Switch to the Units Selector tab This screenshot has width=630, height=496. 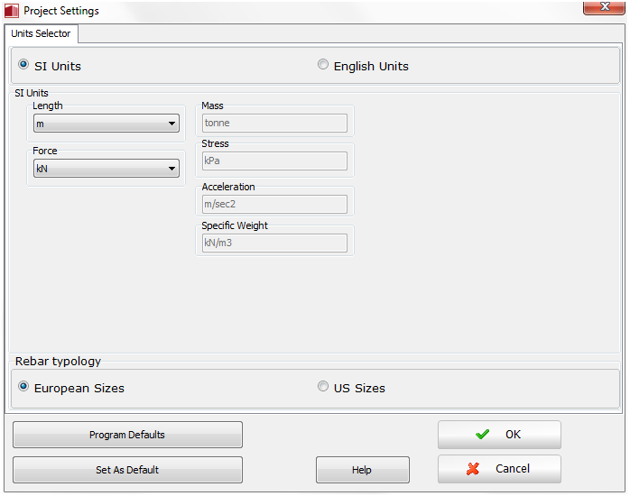[x=41, y=33]
